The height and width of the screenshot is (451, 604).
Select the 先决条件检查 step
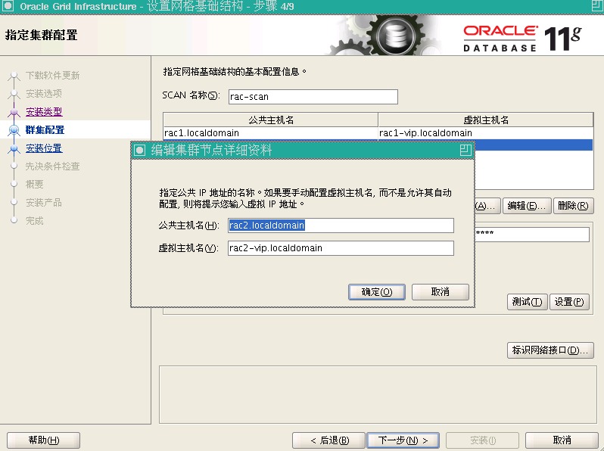pos(53,166)
